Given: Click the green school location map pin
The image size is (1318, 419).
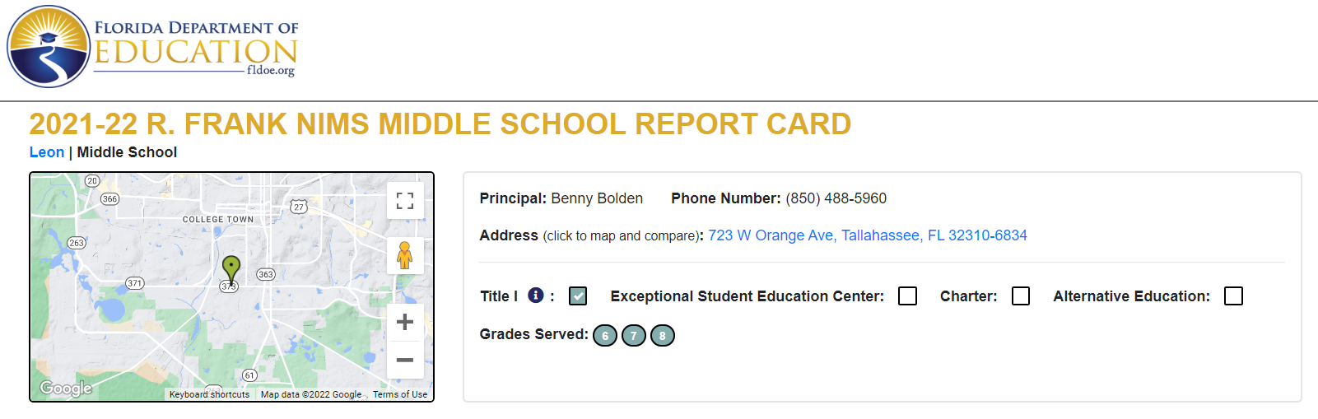Looking at the screenshot, I should pos(231,270).
